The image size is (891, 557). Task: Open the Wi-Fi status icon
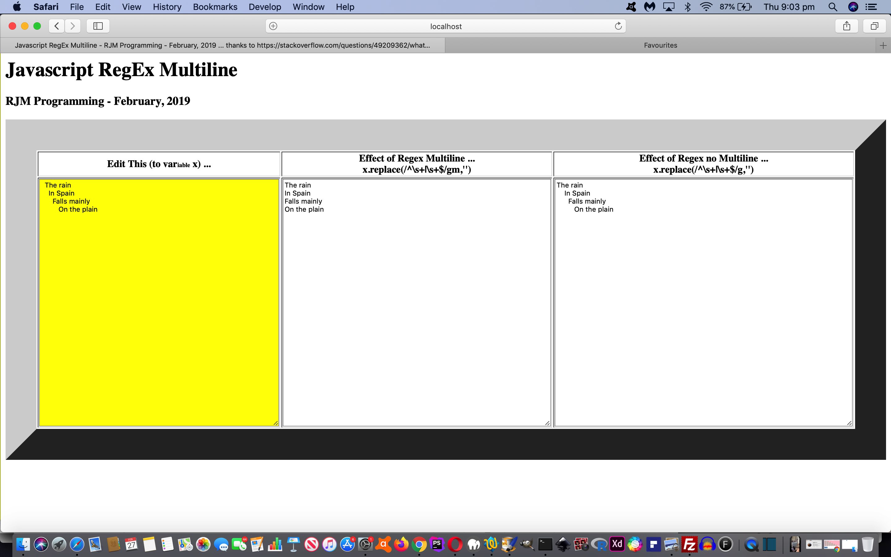pyautogui.click(x=706, y=6)
